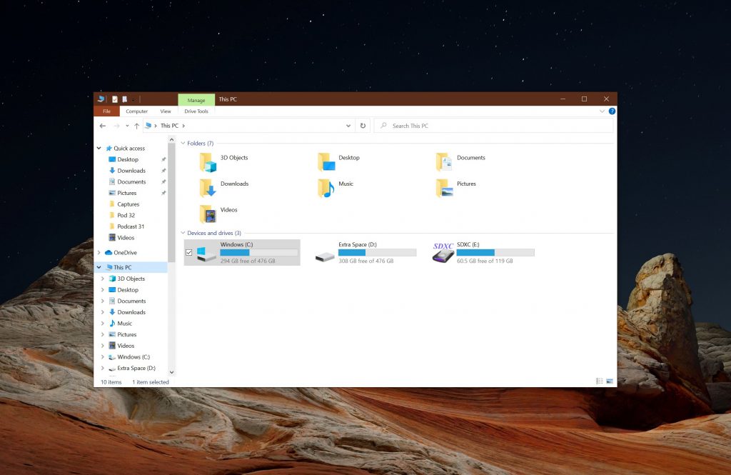The width and height of the screenshot is (731, 475).
Task: Go back with the back arrow
Action: (103, 126)
